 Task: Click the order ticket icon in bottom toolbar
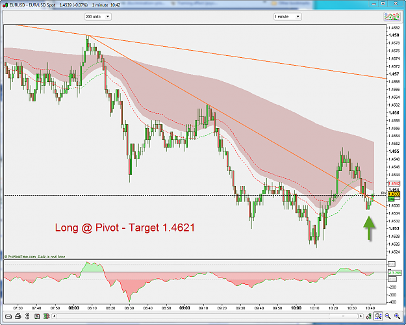(8, 316)
